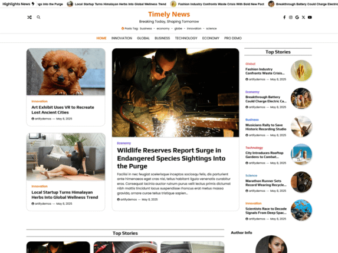Visit the Facebook social icon

tap(284, 18)
